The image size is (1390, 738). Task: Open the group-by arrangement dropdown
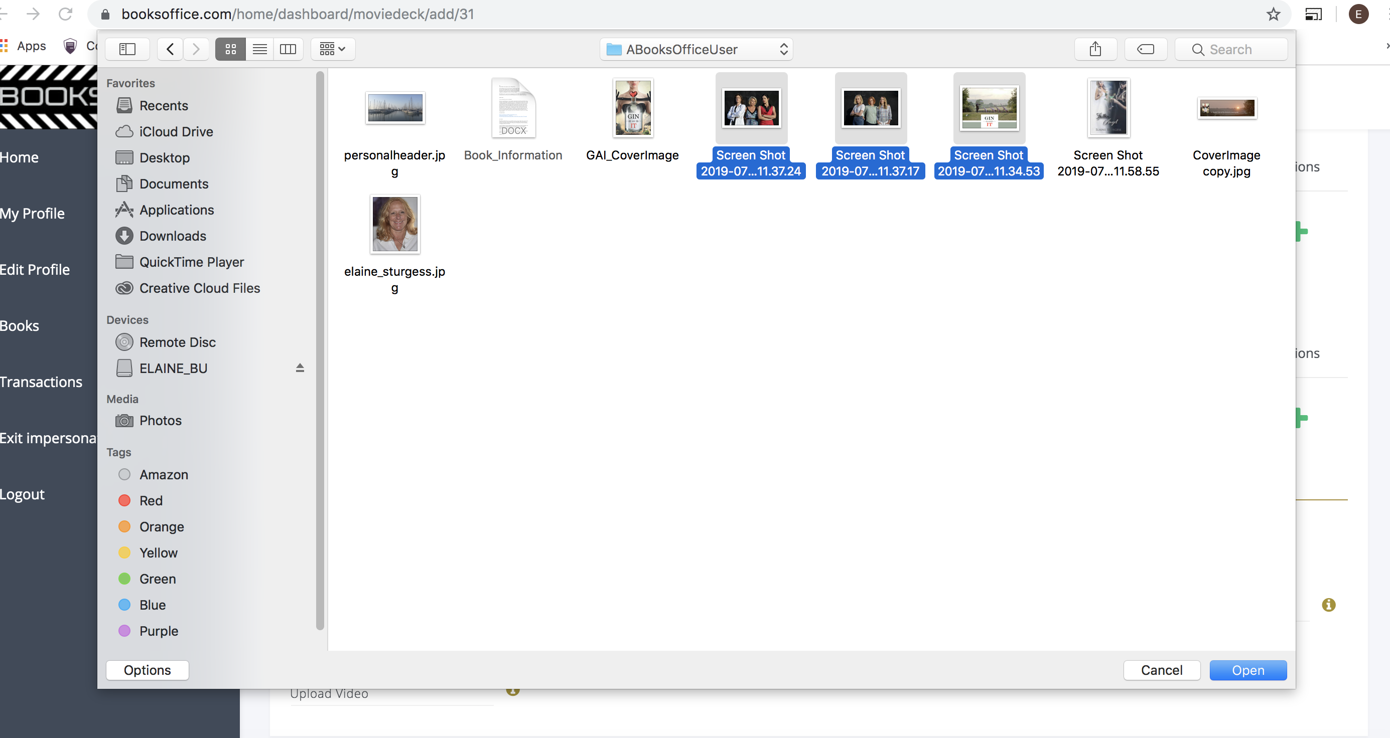[x=332, y=49]
